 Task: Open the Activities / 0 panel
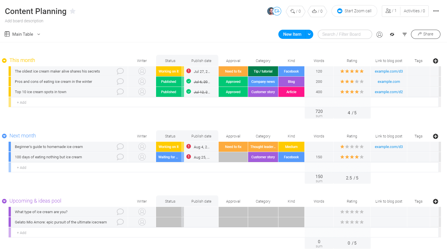414,11
